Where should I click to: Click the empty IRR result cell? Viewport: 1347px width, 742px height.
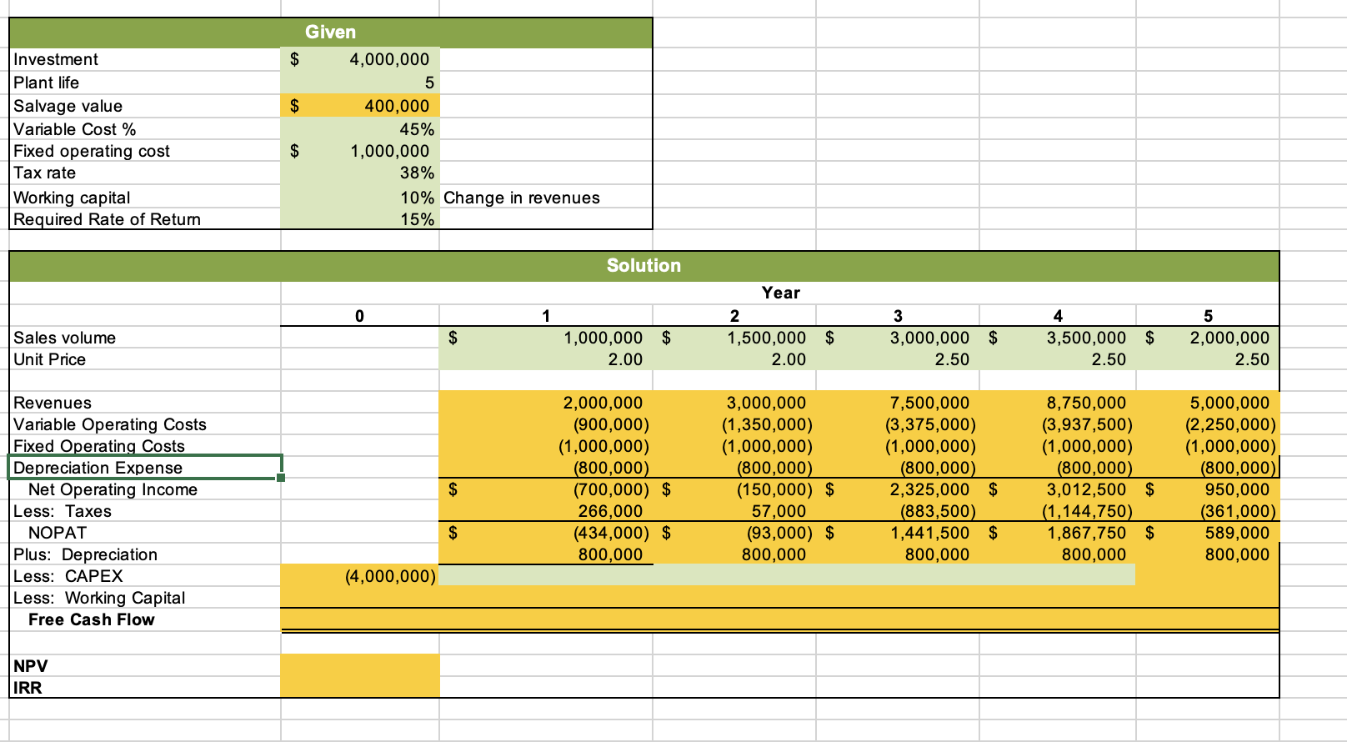[x=360, y=687]
